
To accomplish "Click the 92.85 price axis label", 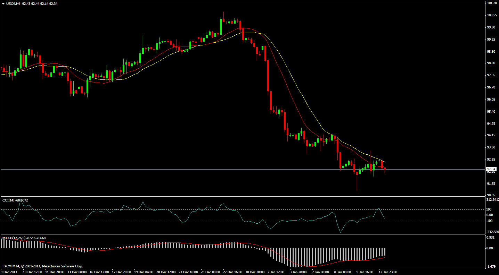I will tap(491, 160).
